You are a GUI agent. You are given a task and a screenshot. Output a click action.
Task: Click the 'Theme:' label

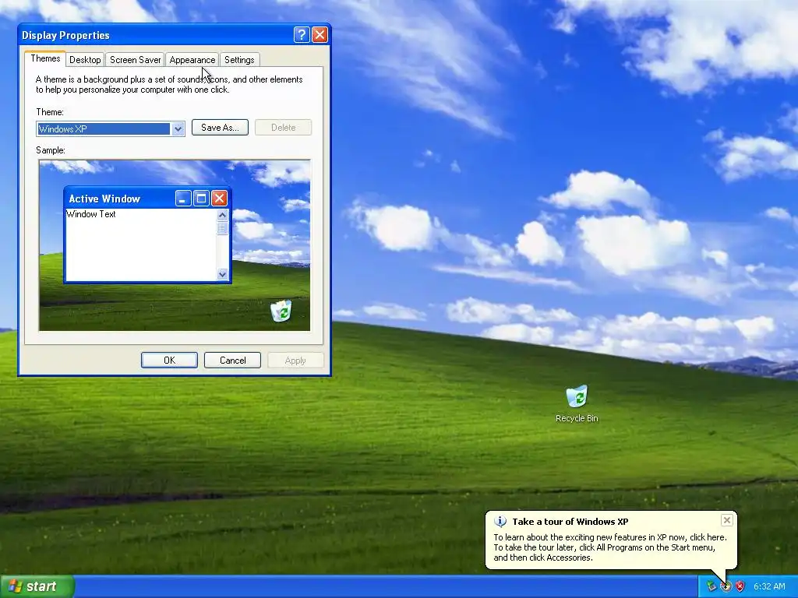click(x=50, y=112)
